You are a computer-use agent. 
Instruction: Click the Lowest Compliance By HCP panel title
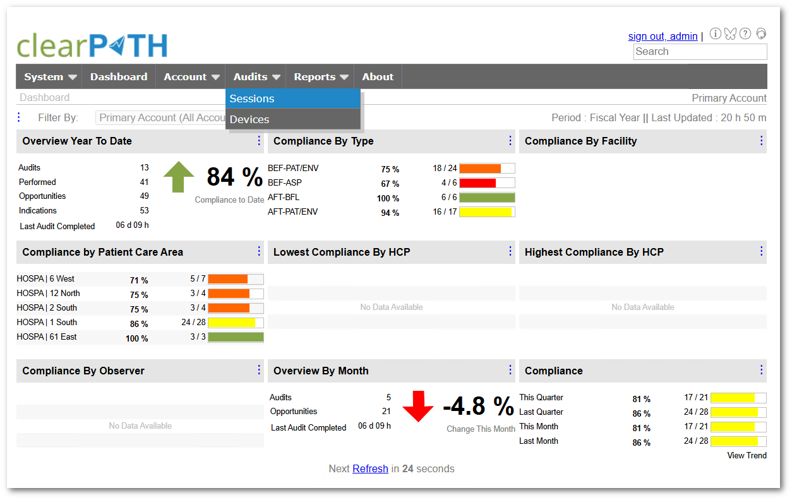[342, 253]
